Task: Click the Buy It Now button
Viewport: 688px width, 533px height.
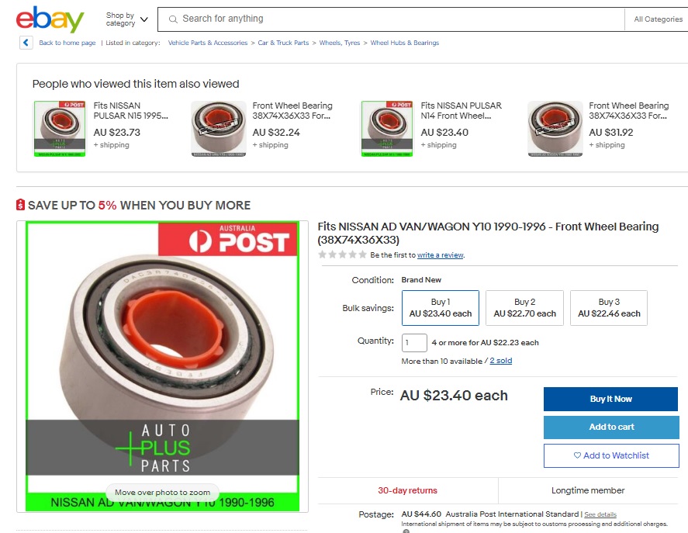Action: pos(610,399)
